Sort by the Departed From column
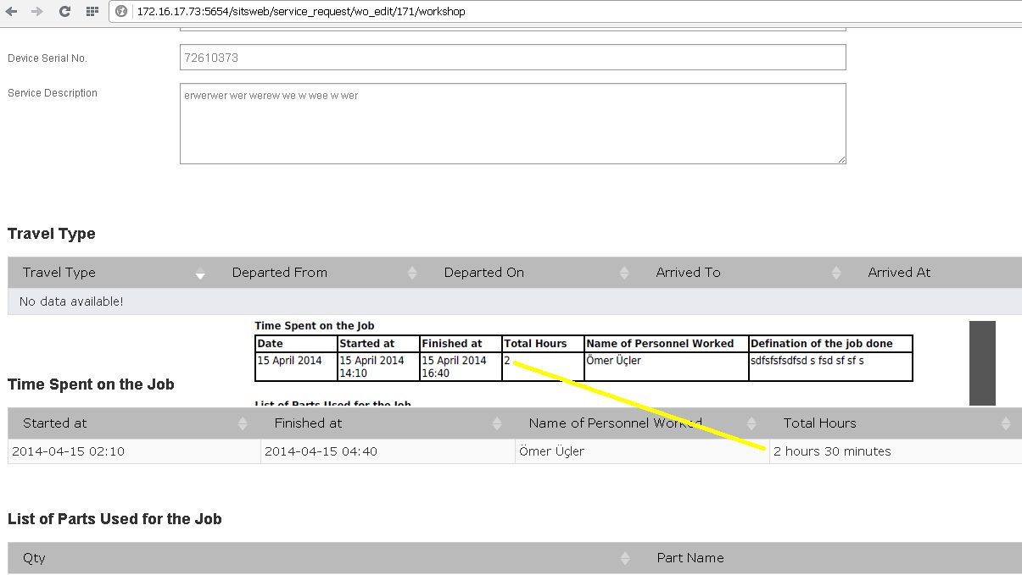This screenshot has height=575, width=1022. click(x=323, y=273)
